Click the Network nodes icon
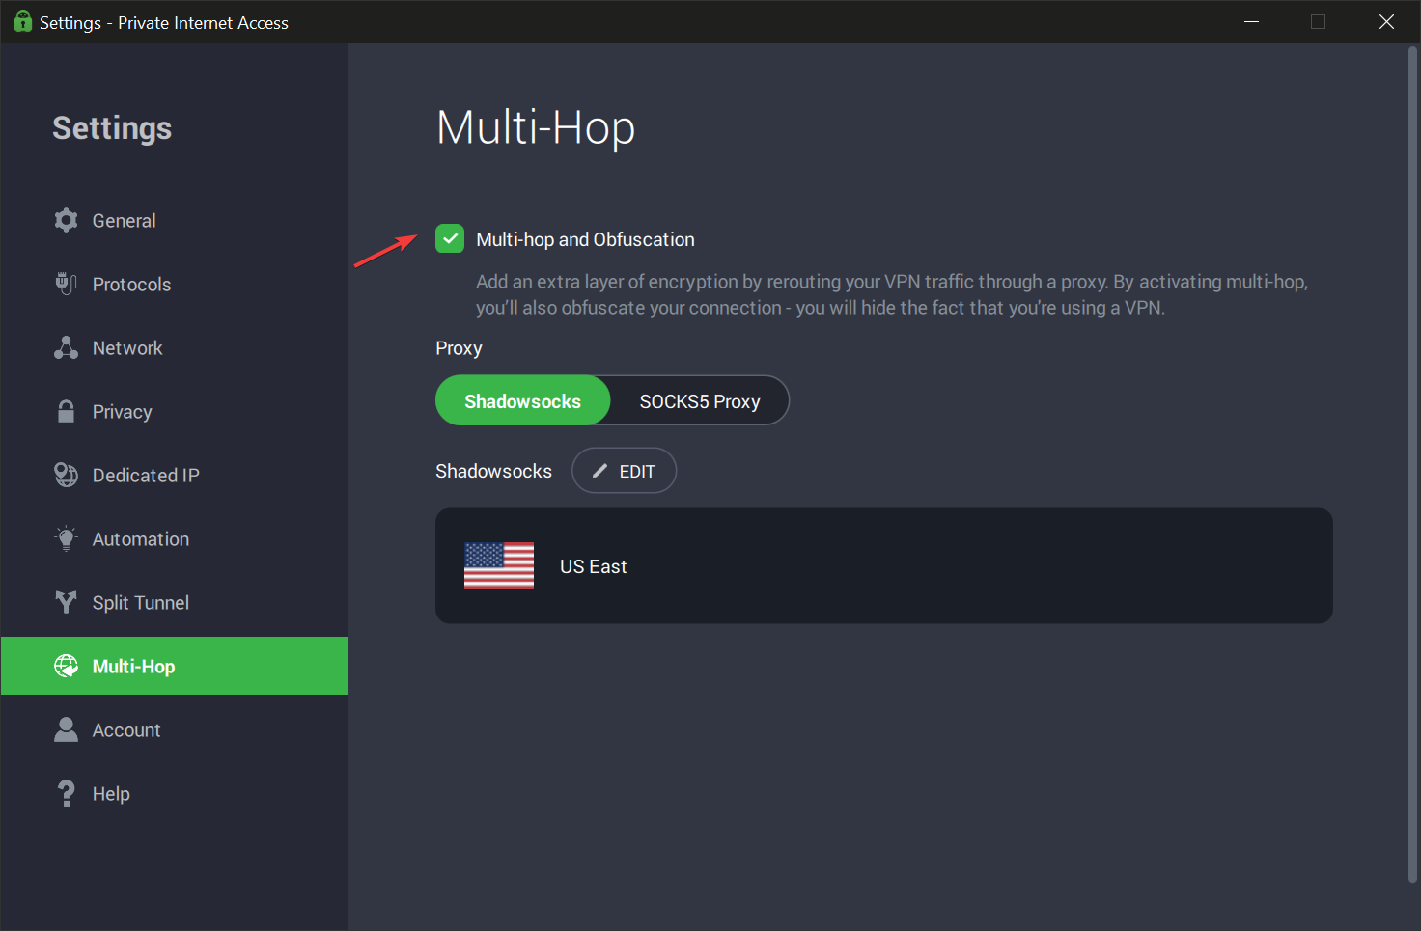Viewport: 1421px width, 931px height. [66, 347]
